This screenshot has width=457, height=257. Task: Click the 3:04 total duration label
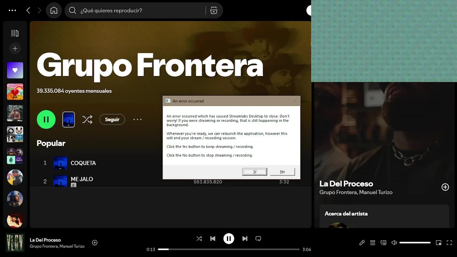click(x=307, y=250)
